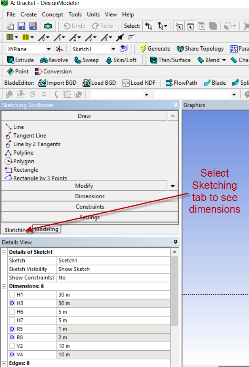249x367 pixels.
Task: Open the Concept menu
Action: [x=52, y=14]
